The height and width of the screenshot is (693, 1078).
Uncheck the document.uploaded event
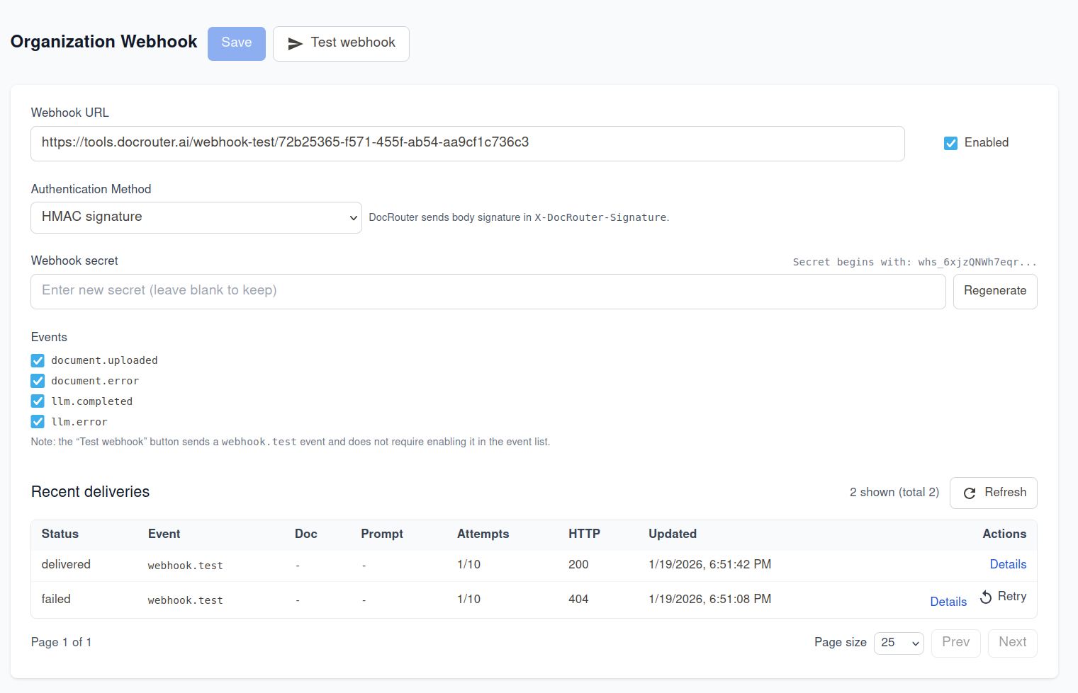[37, 360]
